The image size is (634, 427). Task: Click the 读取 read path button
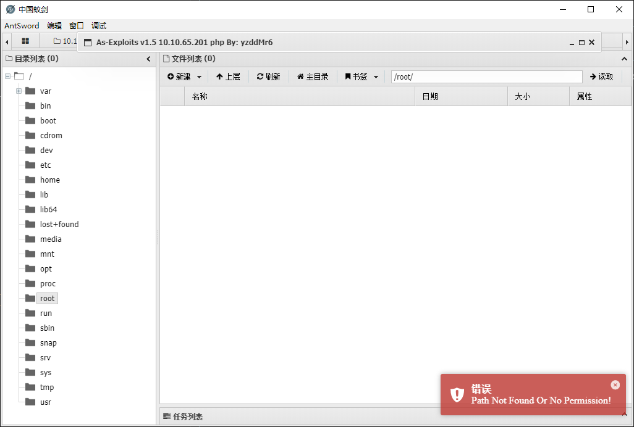coord(601,77)
